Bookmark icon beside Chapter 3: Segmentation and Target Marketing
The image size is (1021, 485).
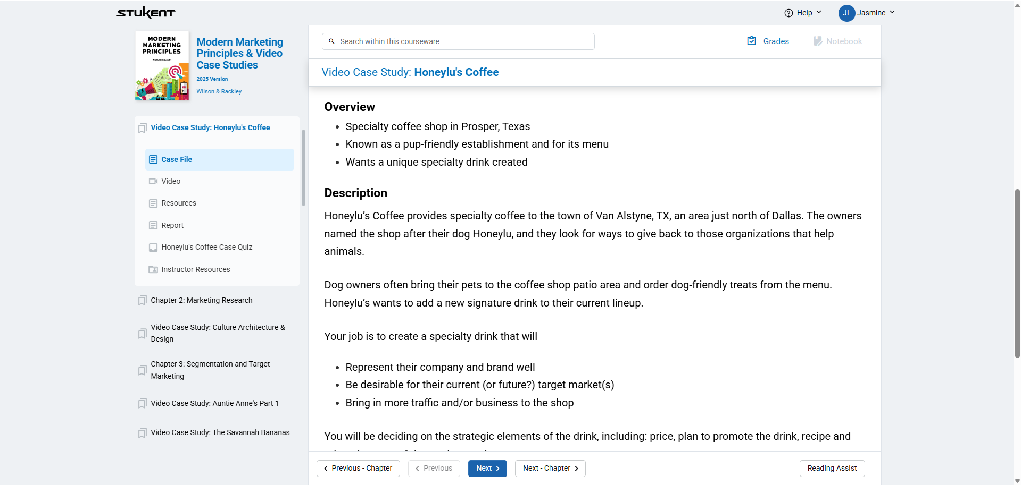[142, 370]
